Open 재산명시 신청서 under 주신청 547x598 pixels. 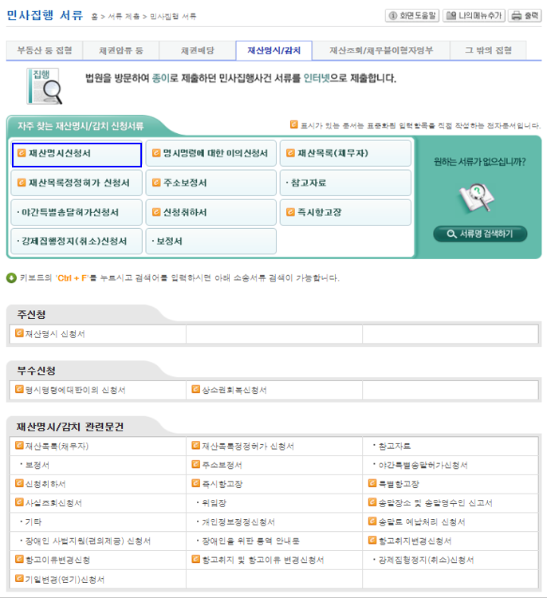(x=55, y=334)
